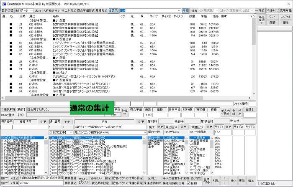This screenshot has width=293, height=187.
Task: Click the 登録 button beside 手入力
Action: click(x=234, y=112)
